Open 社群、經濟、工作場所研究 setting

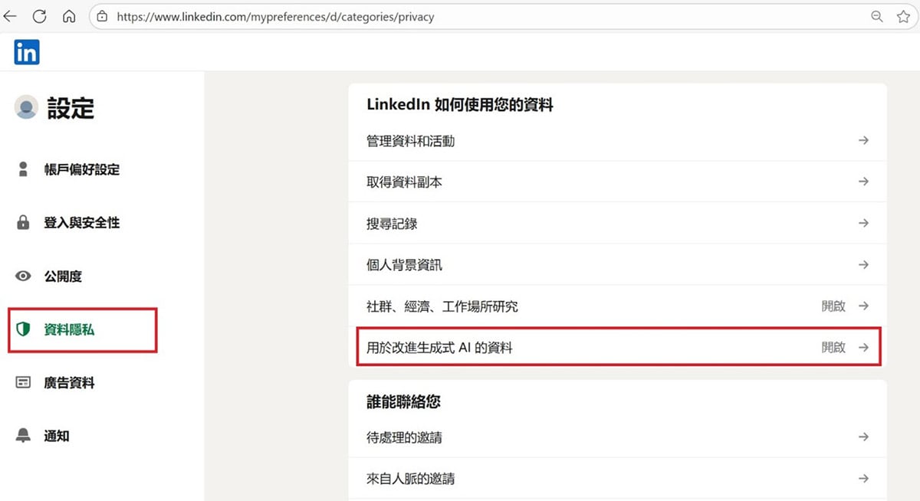tap(442, 306)
